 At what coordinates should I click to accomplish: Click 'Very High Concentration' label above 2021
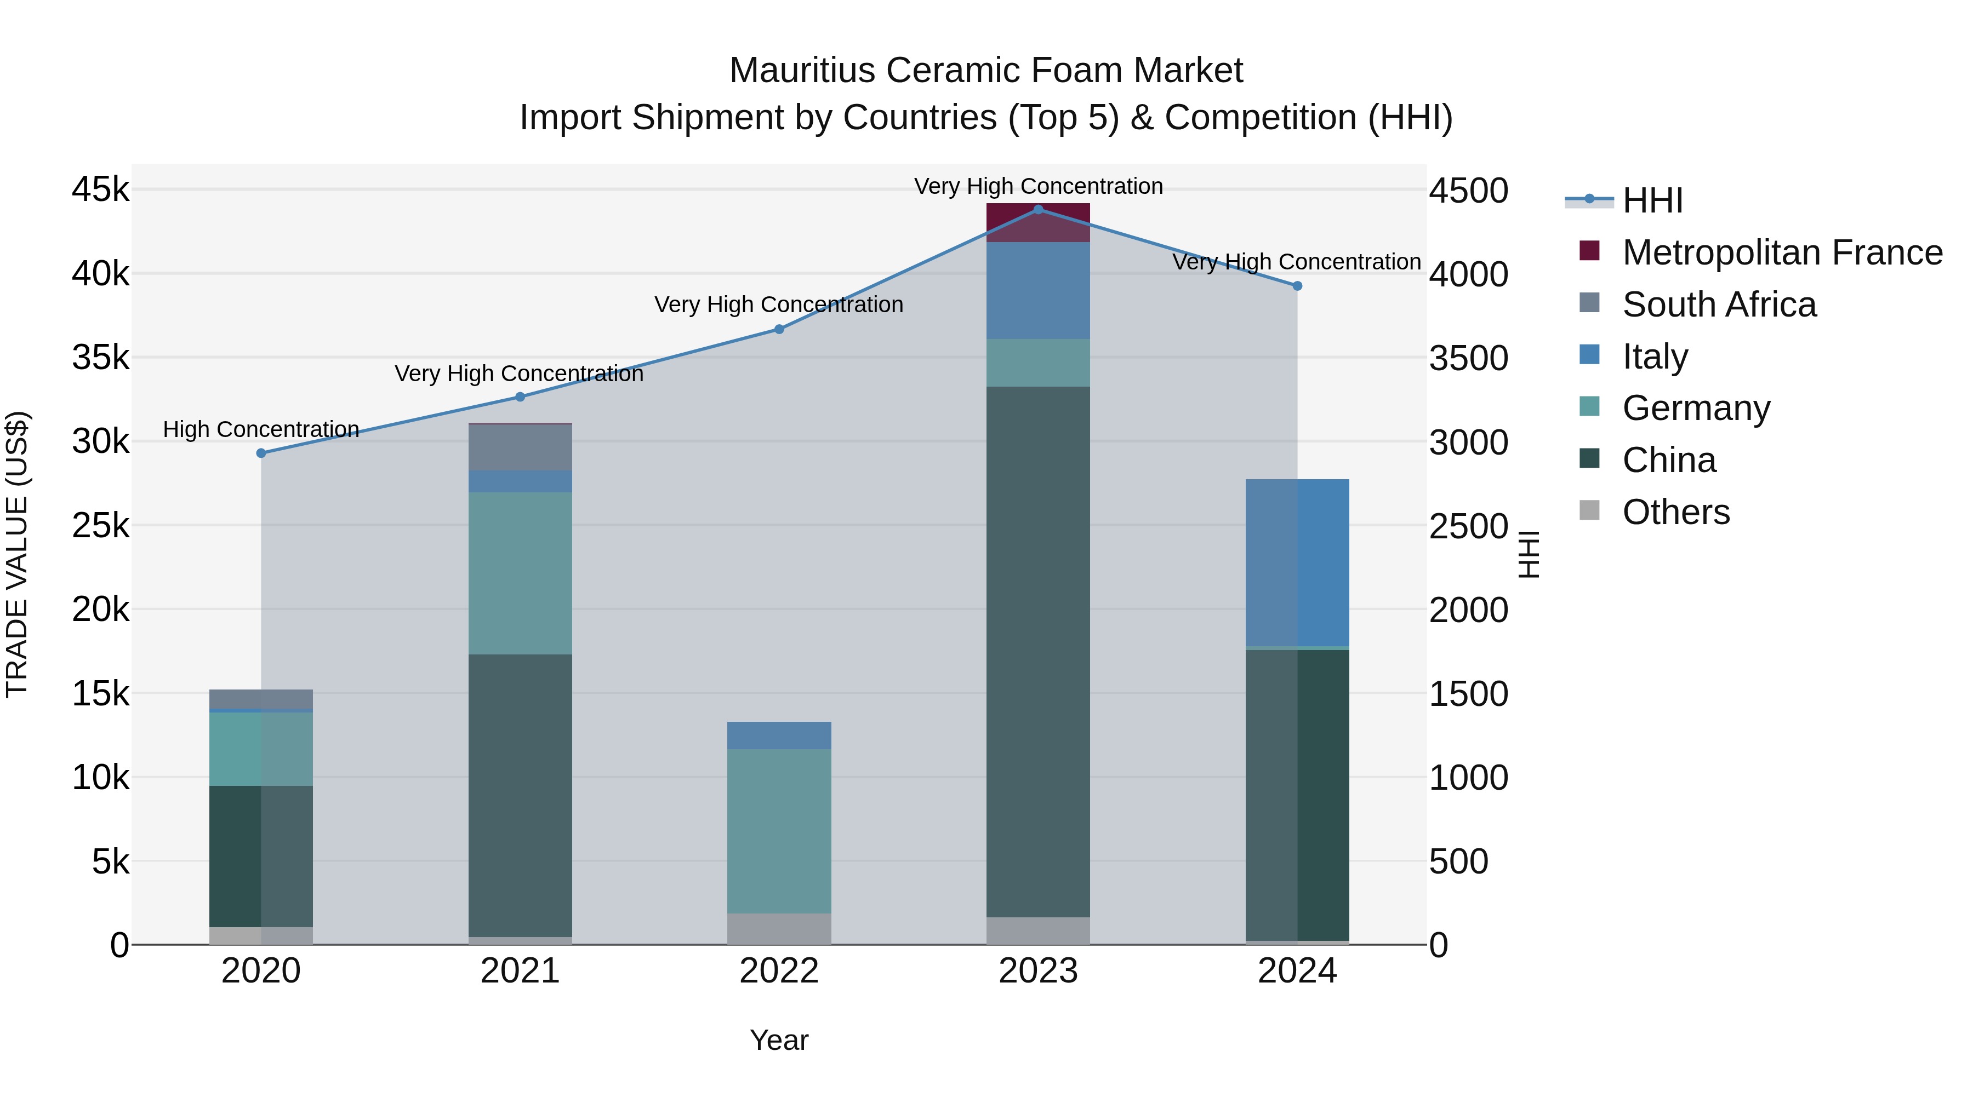pos(520,374)
